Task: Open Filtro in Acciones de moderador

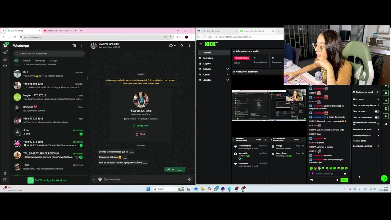Action: (x=296, y=140)
